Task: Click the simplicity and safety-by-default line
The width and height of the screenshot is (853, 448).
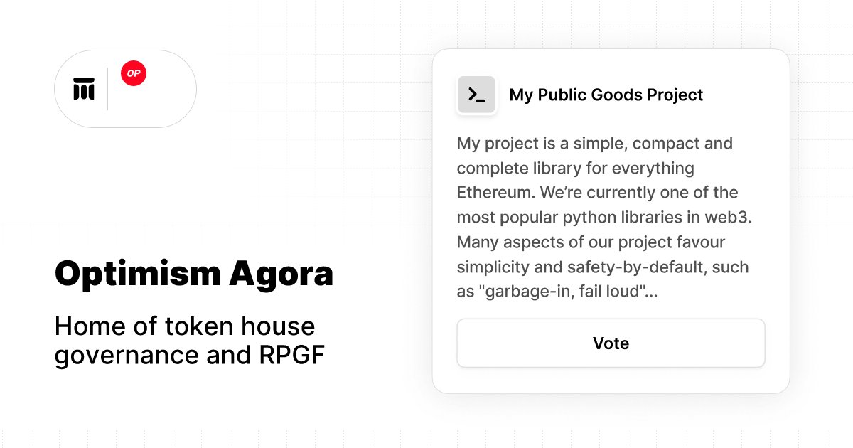Action: coord(603,267)
